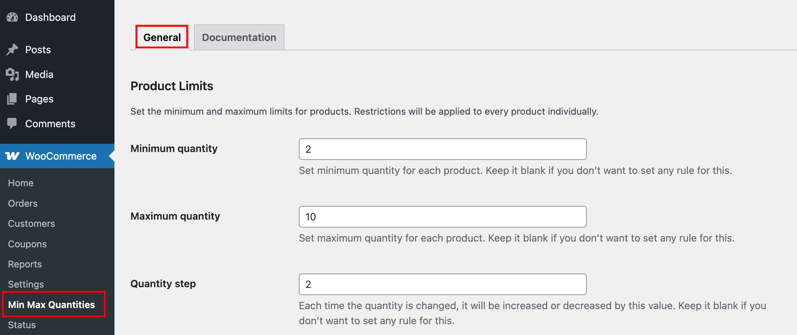View Coupons under WooCommerce
Viewport: 797px width, 335px height.
click(27, 244)
